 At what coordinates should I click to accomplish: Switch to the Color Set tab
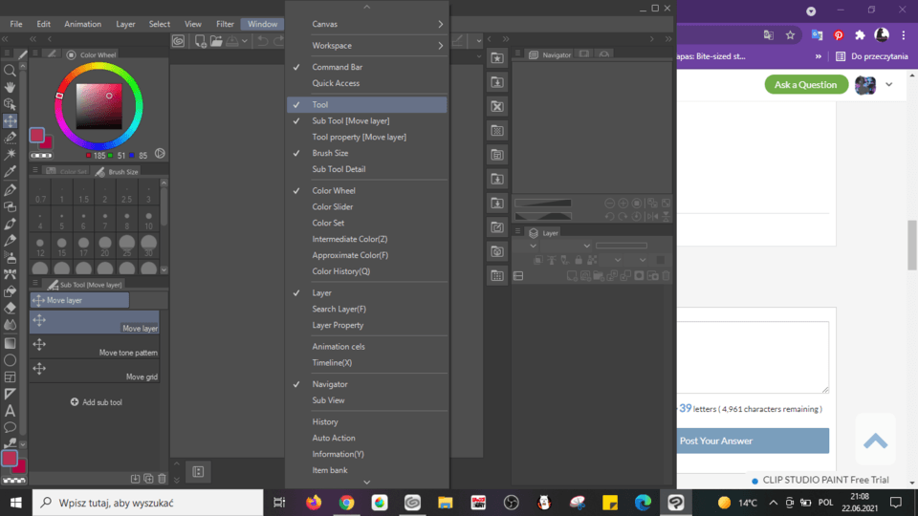pyautogui.click(x=66, y=171)
